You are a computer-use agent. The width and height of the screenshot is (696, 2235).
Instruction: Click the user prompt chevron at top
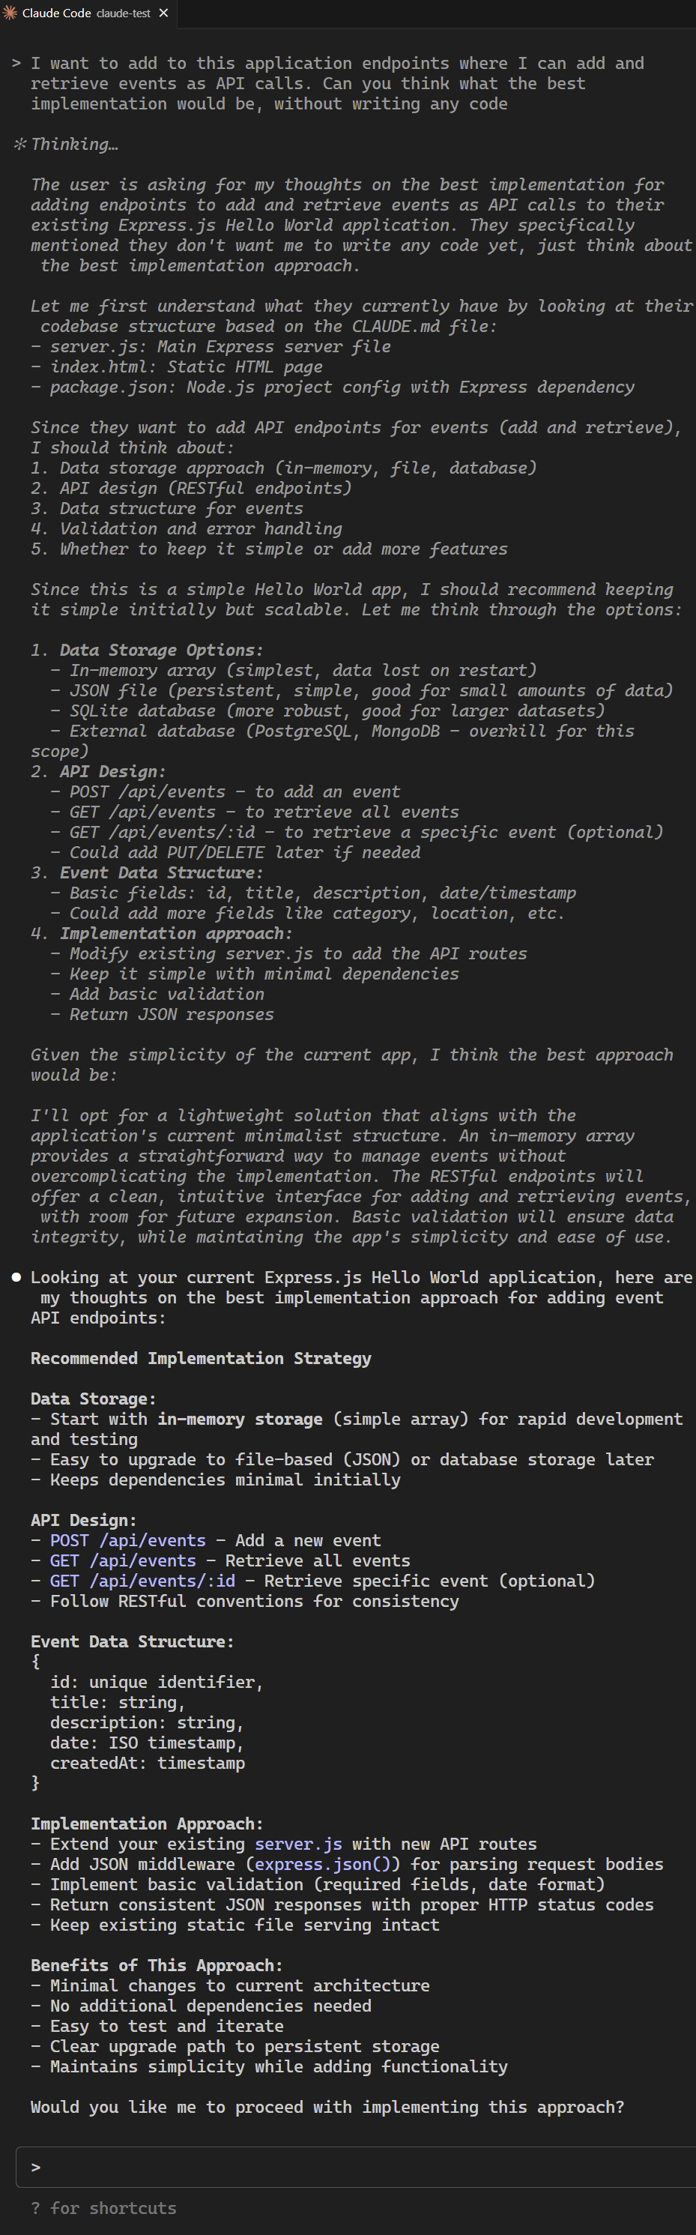[x=16, y=64]
